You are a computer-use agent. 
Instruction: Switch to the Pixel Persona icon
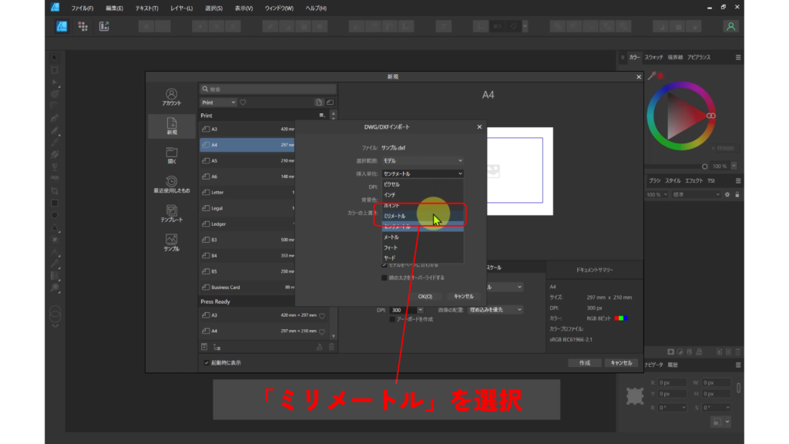coord(83,26)
